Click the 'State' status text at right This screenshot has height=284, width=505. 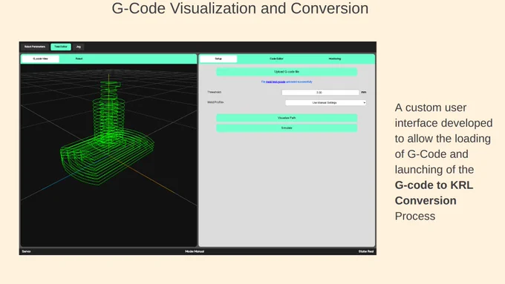(x=366, y=251)
